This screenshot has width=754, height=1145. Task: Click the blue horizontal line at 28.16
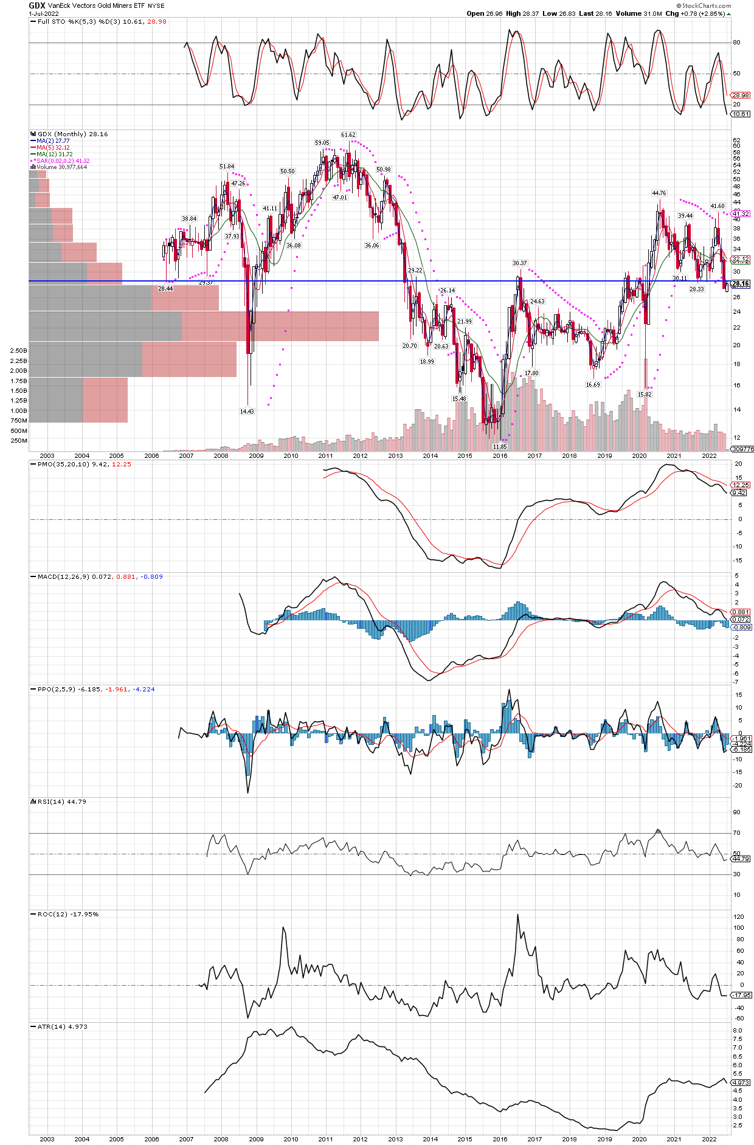tap(379, 281)
